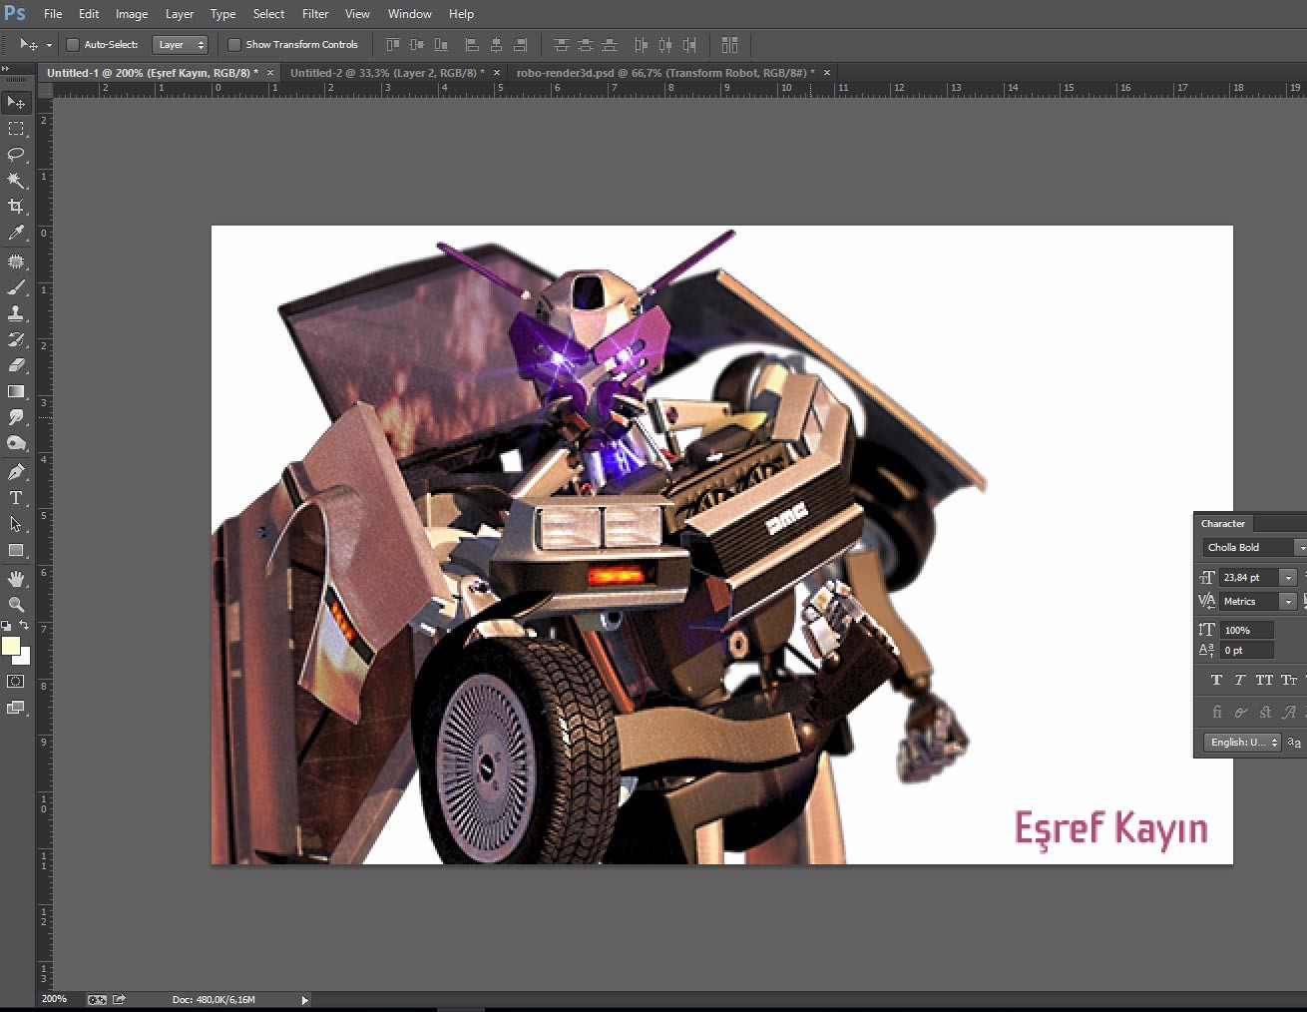Open the Layer menu
The width and height of the screenshot is (1307, 1012).
[x=180, y=14]
